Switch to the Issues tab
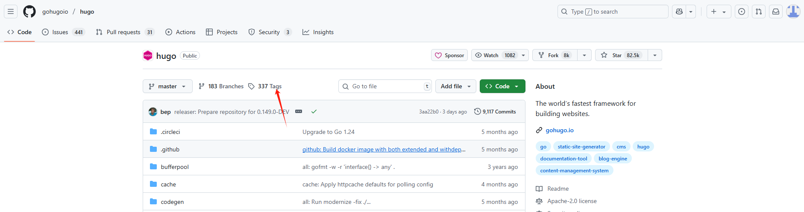This screenshot has height=212, width=804. (63, 32)
